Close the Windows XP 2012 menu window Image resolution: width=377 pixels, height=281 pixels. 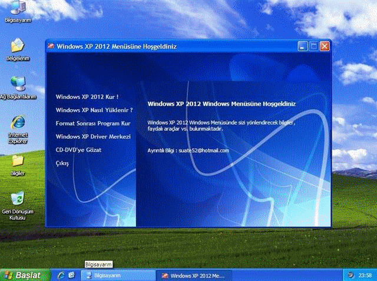tap(325, 46)
